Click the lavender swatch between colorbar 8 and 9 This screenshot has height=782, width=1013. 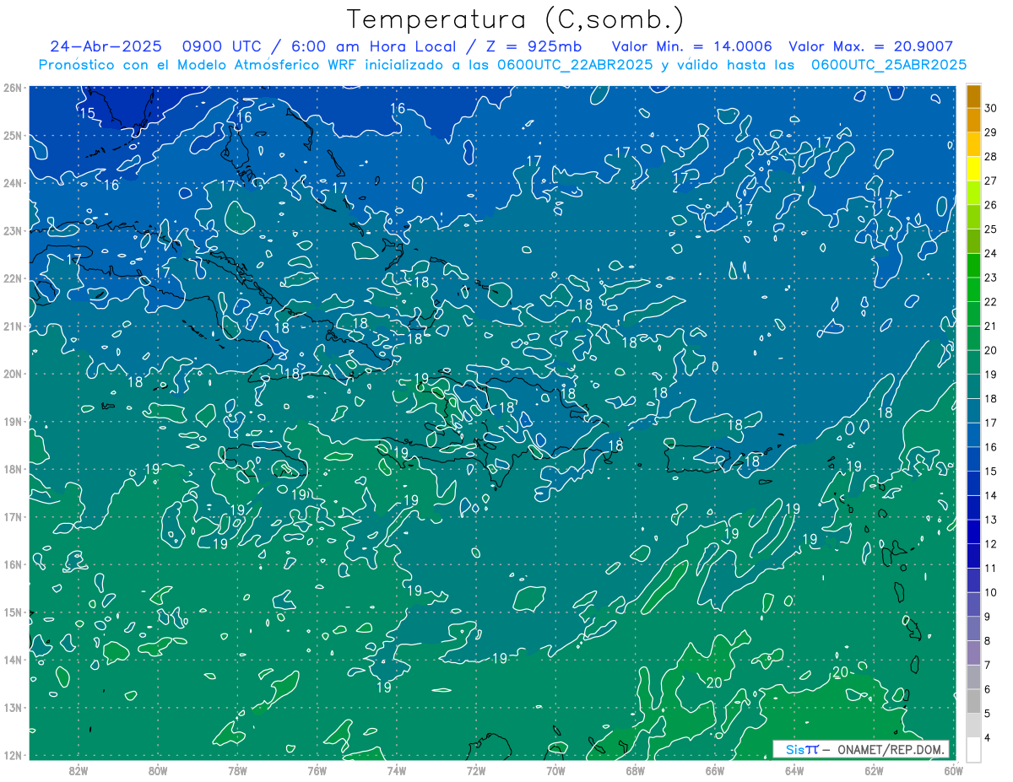[973, 628]
